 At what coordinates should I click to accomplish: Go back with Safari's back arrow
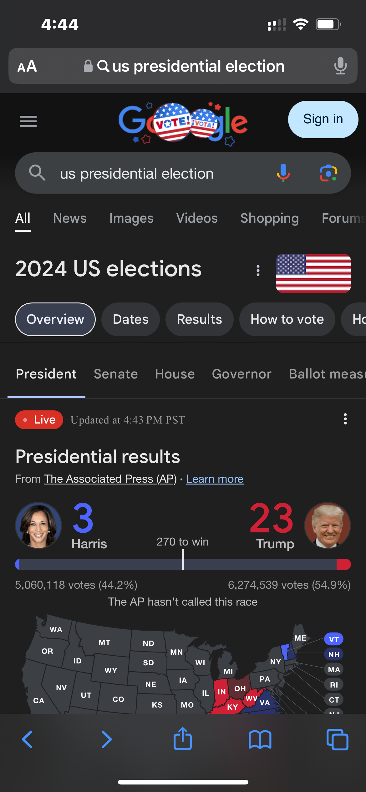[x=28, y=739]
